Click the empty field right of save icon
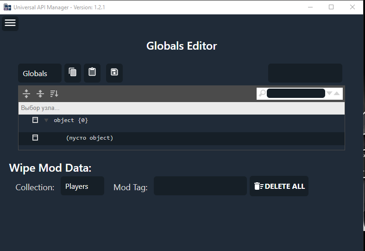 pyautogui.click(x=305, y=73)
